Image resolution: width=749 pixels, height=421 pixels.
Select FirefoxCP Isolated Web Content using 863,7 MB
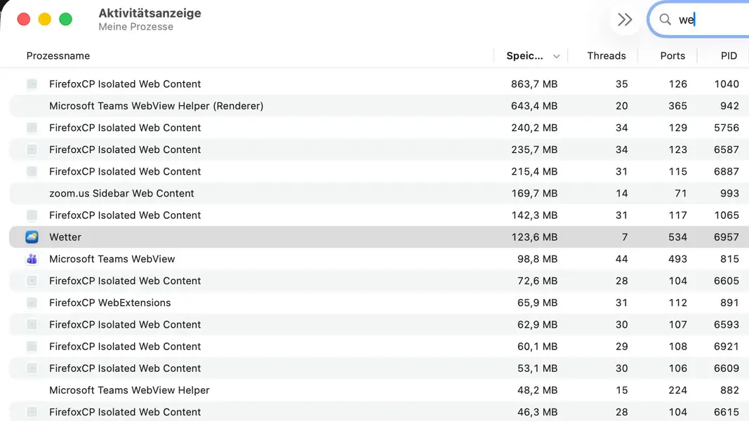click(379, 84)
